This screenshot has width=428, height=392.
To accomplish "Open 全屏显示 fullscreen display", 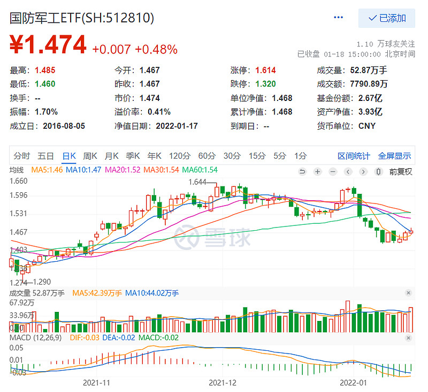I will tap(395, 155).
